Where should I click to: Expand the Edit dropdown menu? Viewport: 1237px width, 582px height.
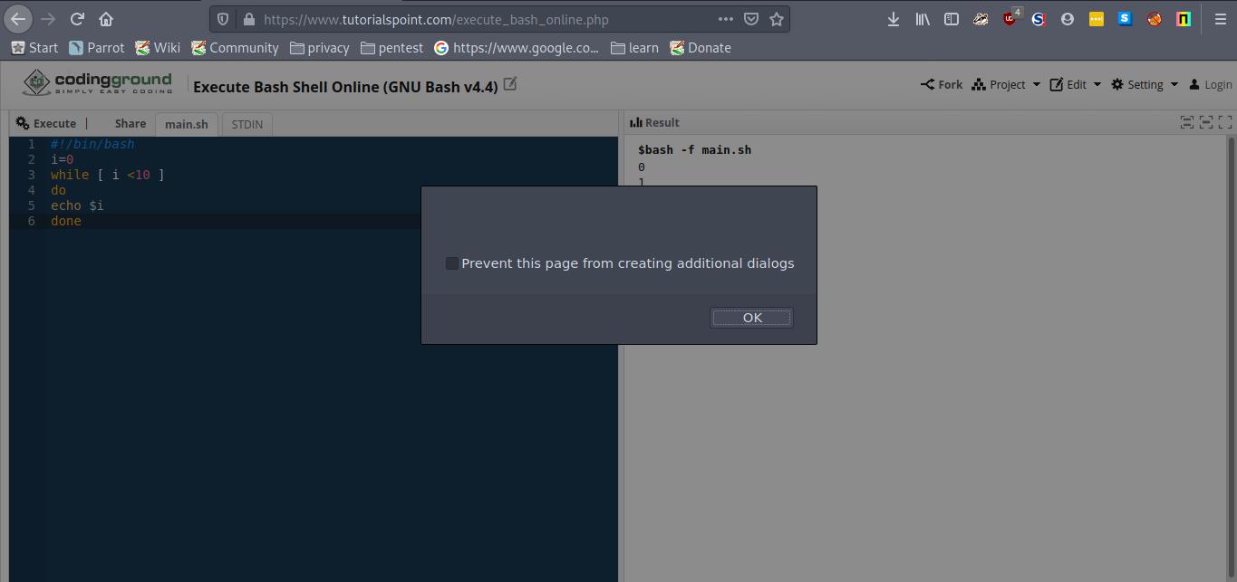click(x=1076, y=84)
